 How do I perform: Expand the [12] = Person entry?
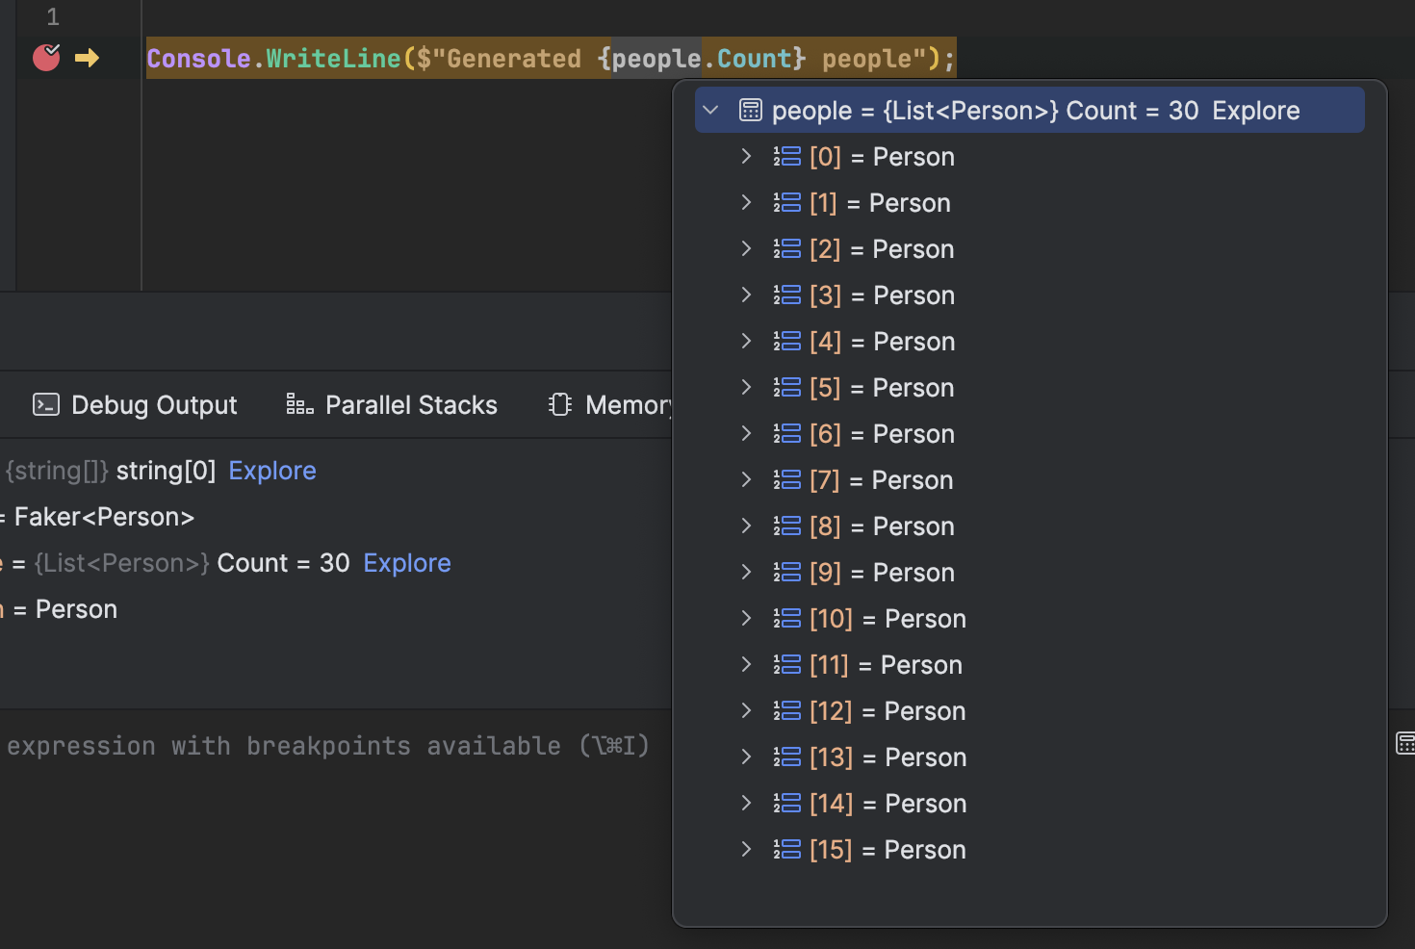pos(746,711)
